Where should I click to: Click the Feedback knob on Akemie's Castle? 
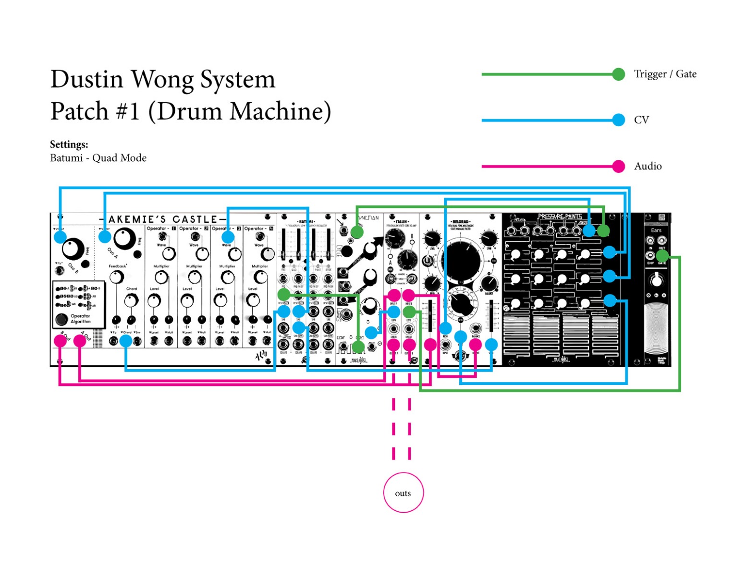[116, 277]
